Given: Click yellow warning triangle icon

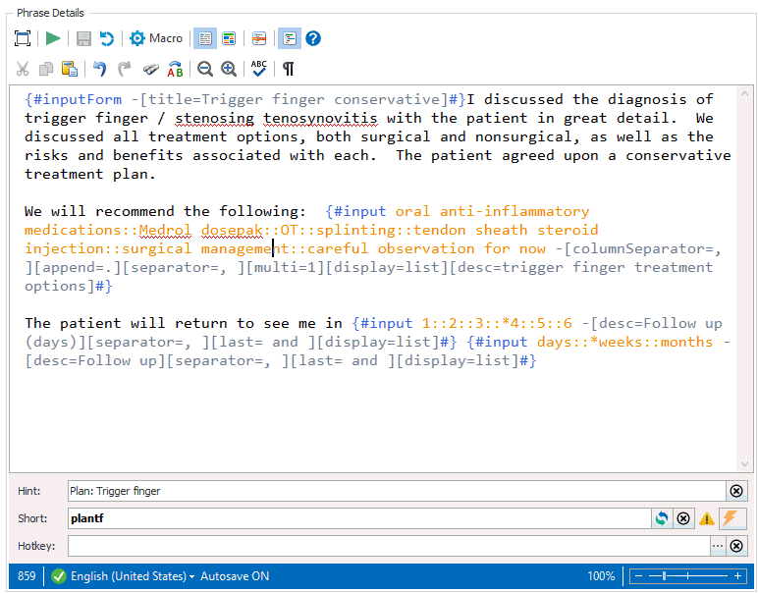Looking at the screenshot, I should [707, 518].
